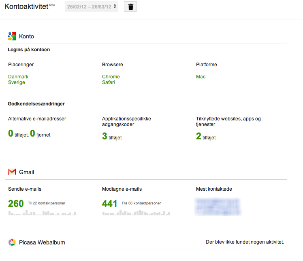Click the Picasa Webalbum section title
The height and width of the screenshot is (261, 303).
tap(42, 242)
